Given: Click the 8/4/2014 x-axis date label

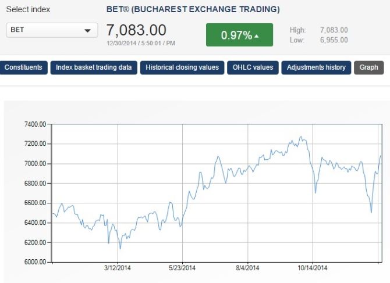Looking at the screenshot, I should click(247, 268).
